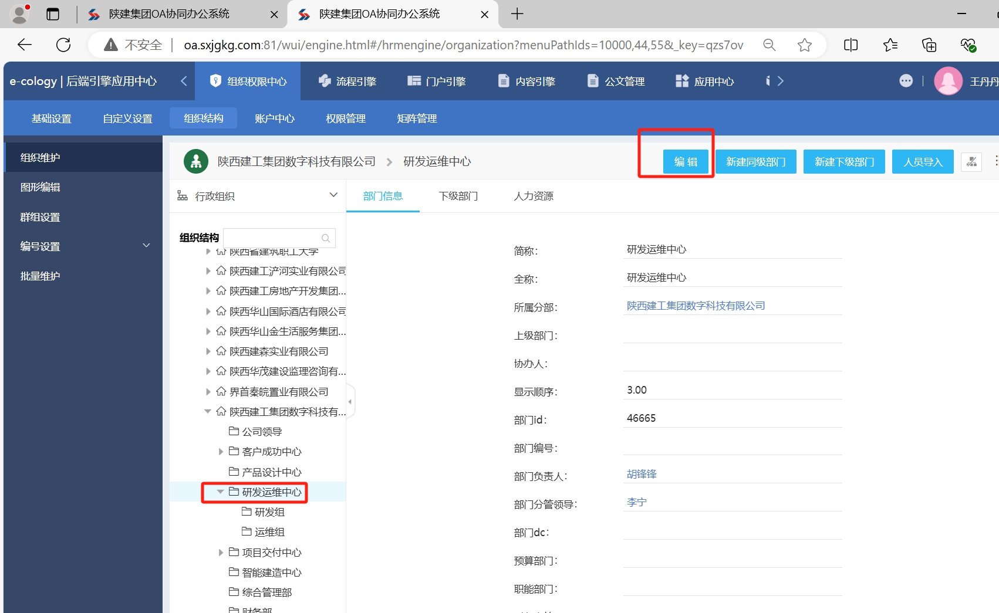Open the 胡锋锋 department head link
The image size is (999, 613).
click(x=642, y=474)
